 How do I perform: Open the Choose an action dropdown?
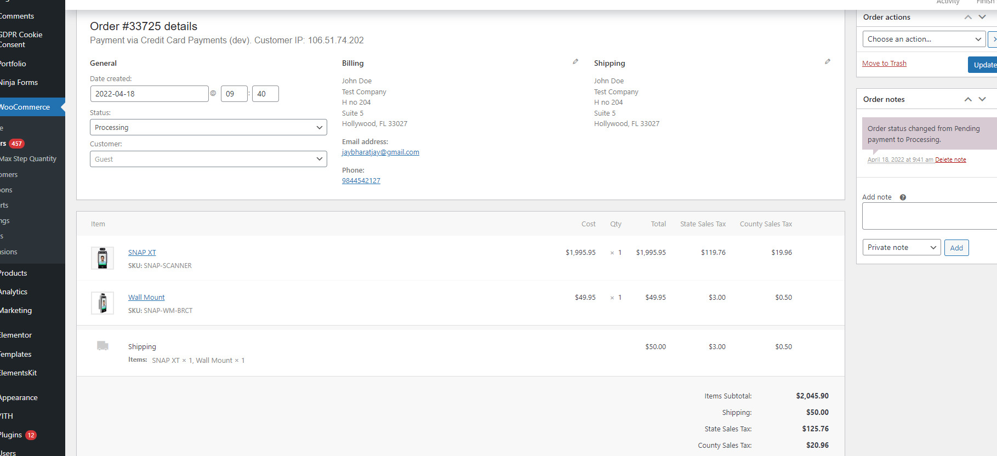click(924, 39)
